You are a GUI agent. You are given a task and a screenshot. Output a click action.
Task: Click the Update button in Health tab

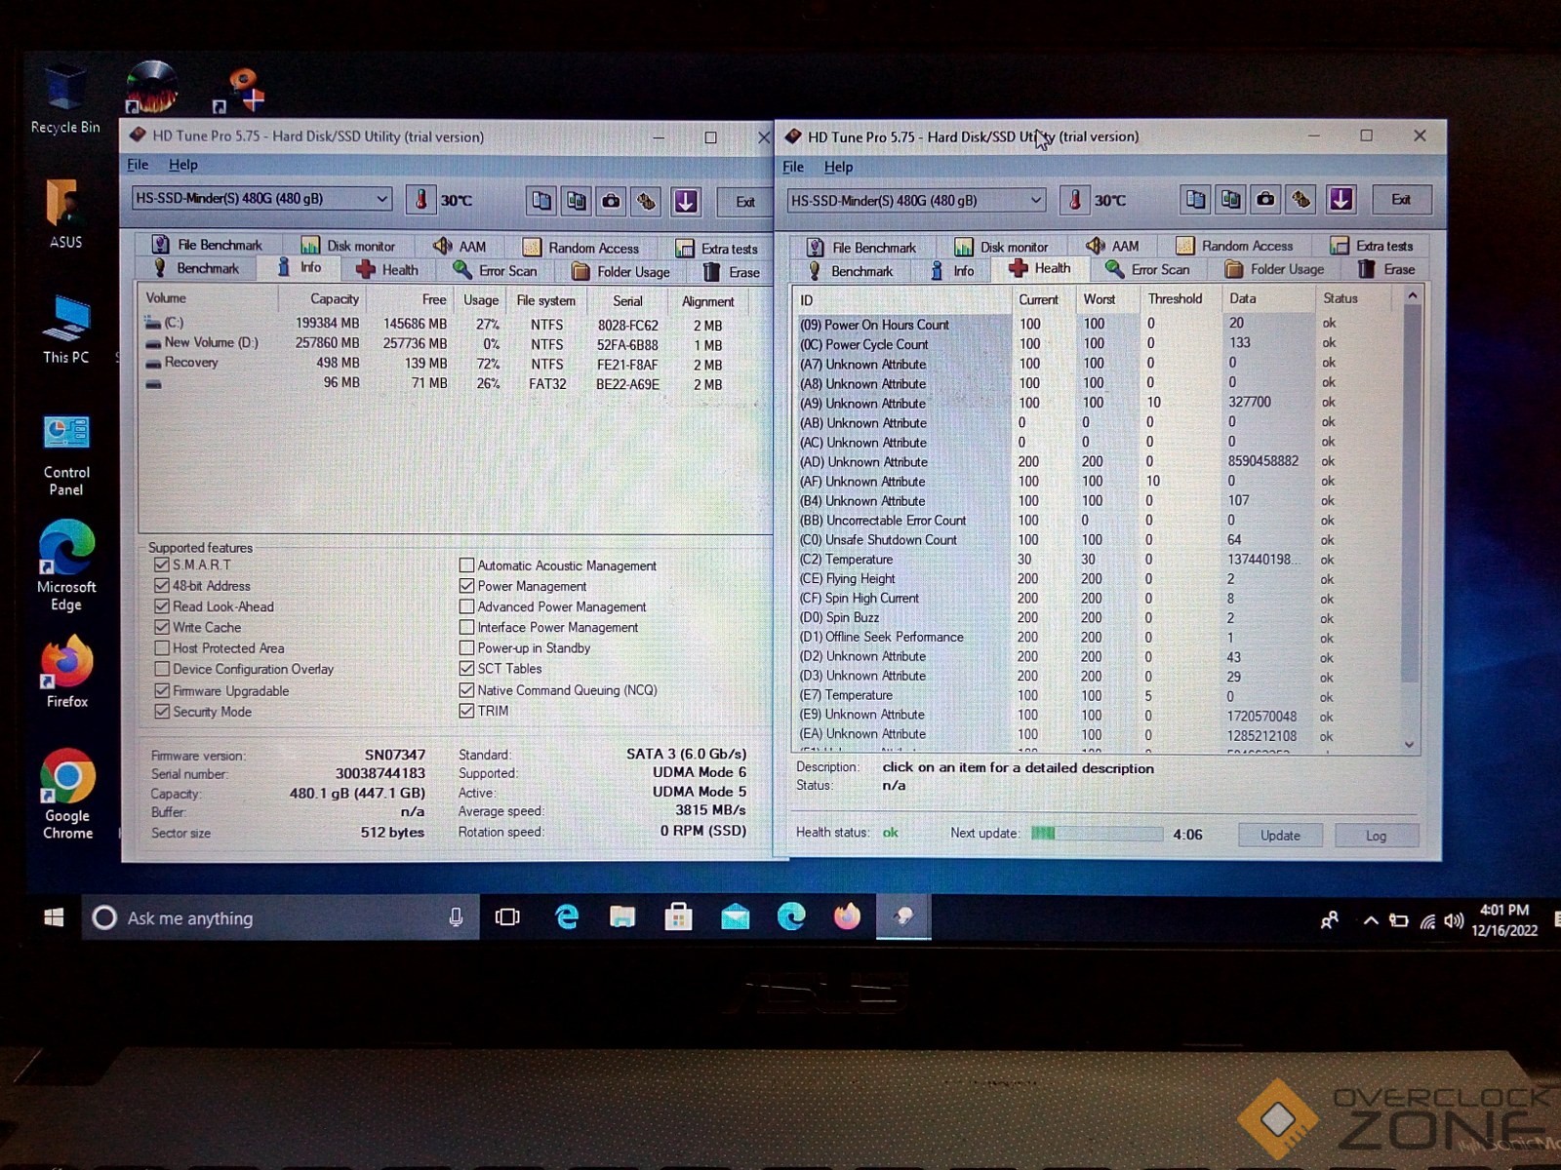pyautogui.click(x=1280, y=836)
